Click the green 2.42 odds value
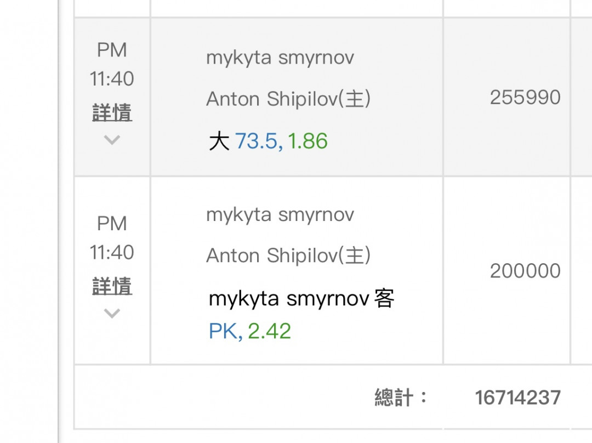 point(269,331)
